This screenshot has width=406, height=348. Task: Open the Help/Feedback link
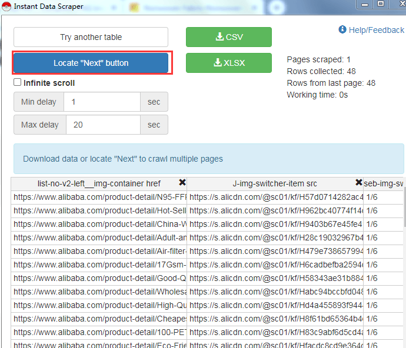[376, 30]
